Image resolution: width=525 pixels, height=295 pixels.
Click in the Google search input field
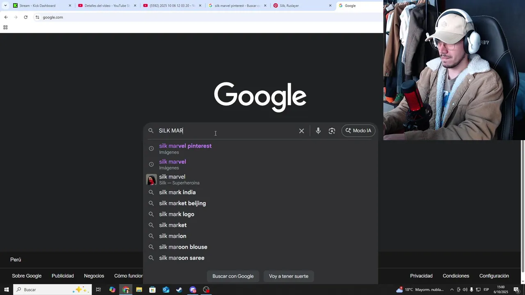227,131
